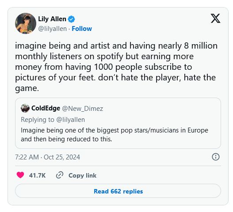This screenshot has height=212, width=233.
Task: Open the ColdEdge display name
Action: (x=46, y=108)
